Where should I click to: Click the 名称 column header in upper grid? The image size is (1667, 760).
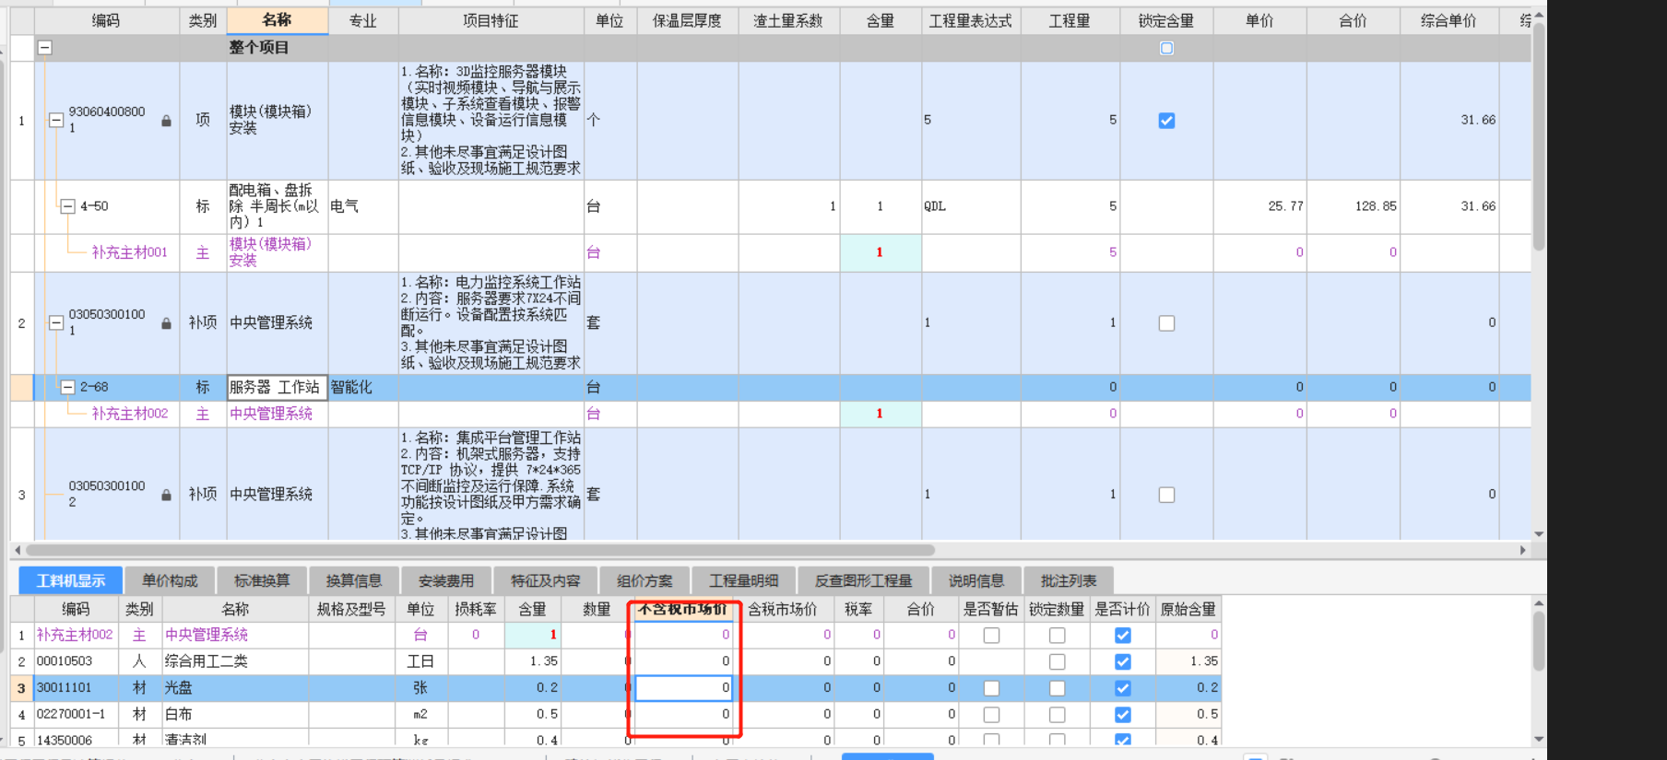point(277,20)
